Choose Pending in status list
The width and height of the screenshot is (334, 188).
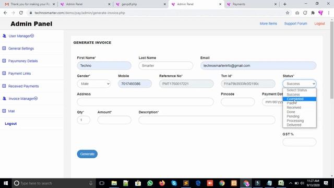(299, 116)
